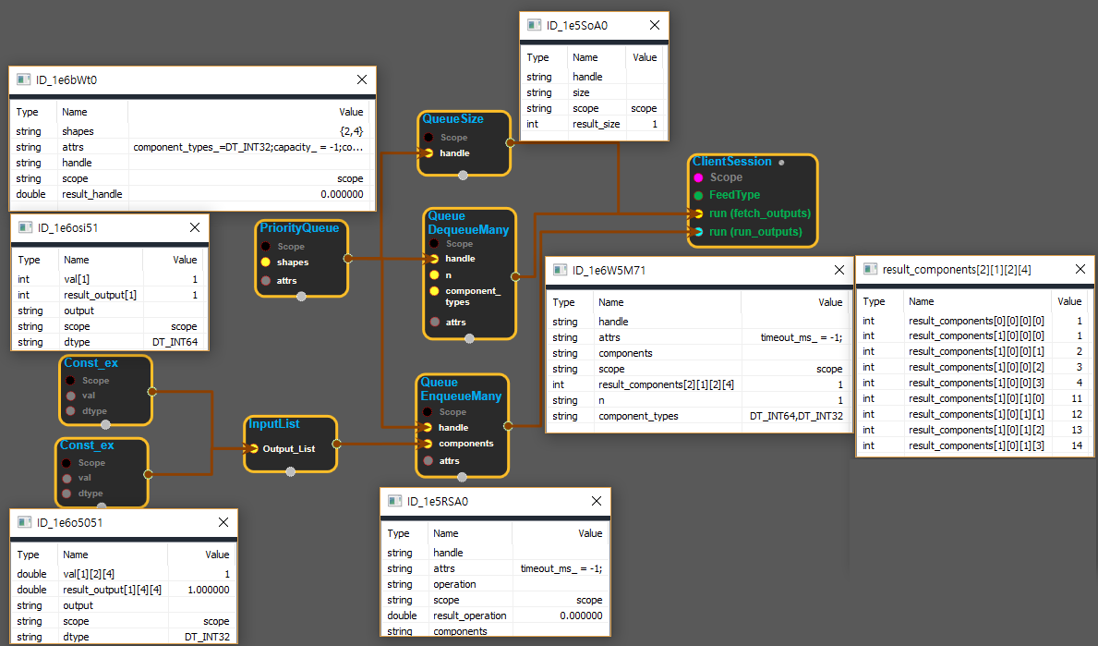Screen dimensions: 1098x646
Task: Click the n port on QueueDequeueMany
Action: pyautogui.click(x=433, y=274)
